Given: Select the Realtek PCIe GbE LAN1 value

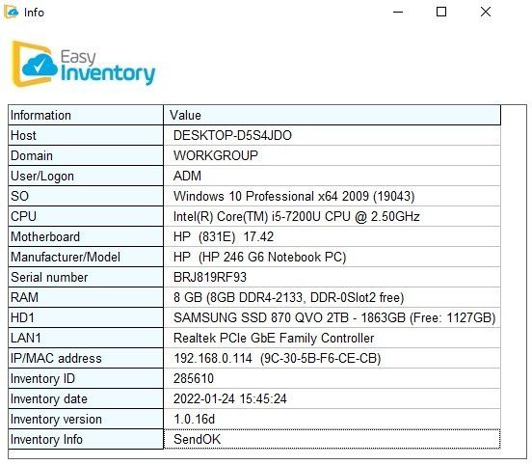Looking at the screenshot, I should click(x=332, y=338).
